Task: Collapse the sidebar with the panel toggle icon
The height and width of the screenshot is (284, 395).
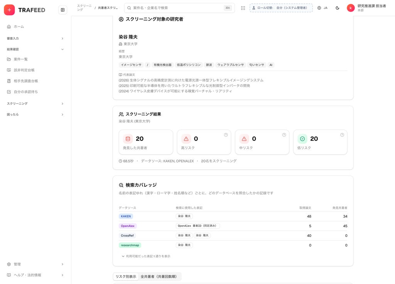Action: (x=63, y=10)
